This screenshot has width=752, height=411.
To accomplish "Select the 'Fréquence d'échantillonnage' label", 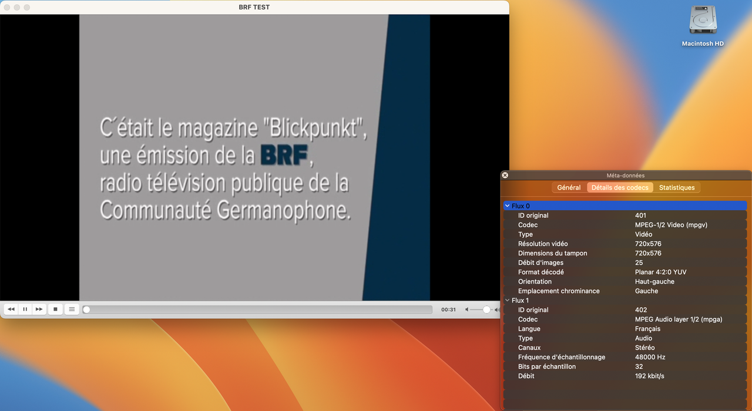I will [x=561, y=357].
